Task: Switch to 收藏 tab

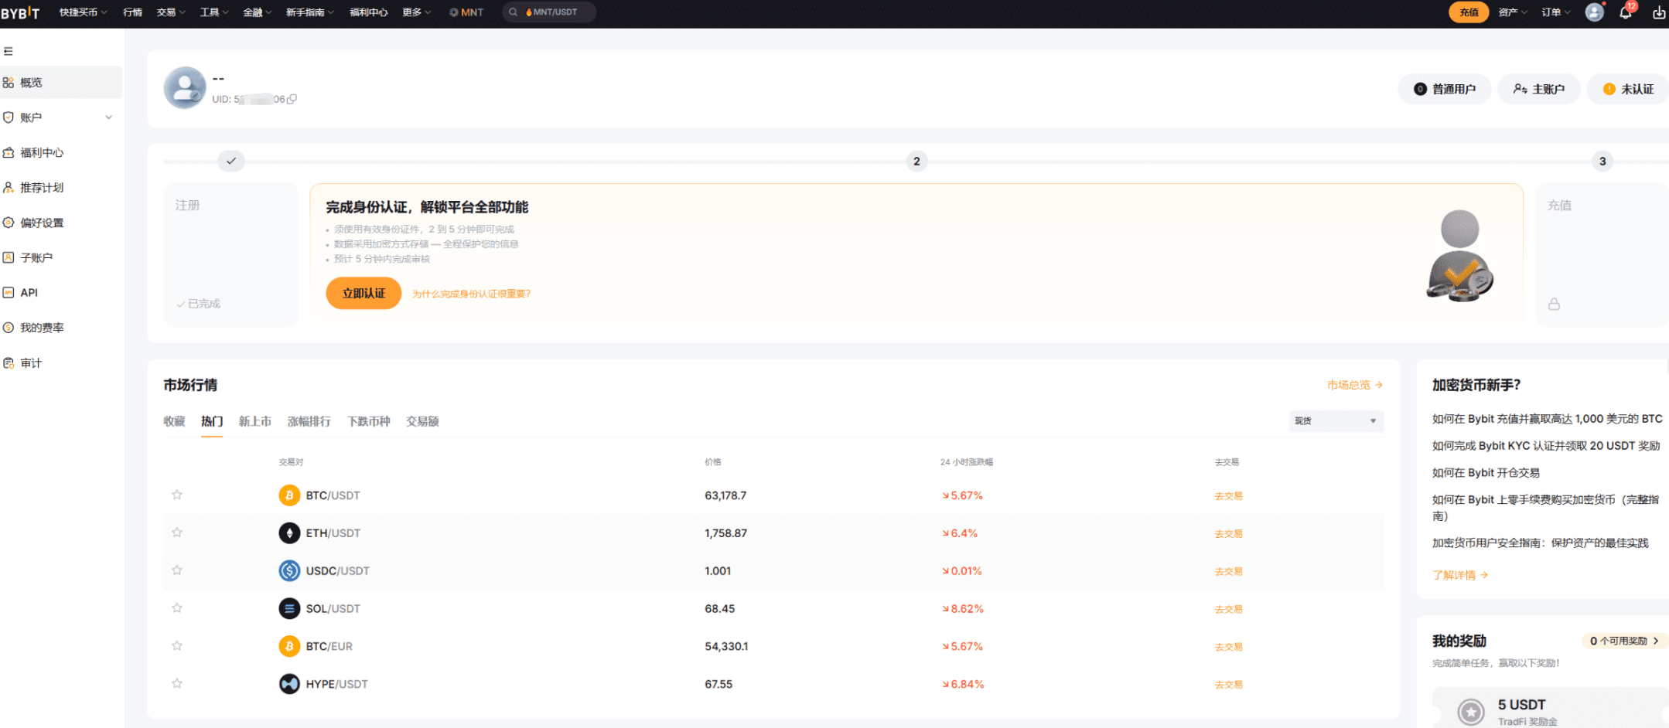Action: click(174, 421)
